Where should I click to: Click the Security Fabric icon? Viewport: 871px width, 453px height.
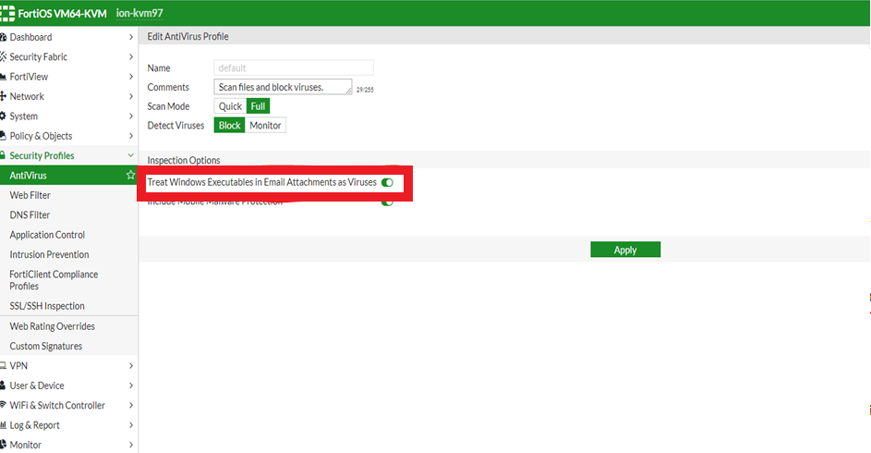(4, 57)
